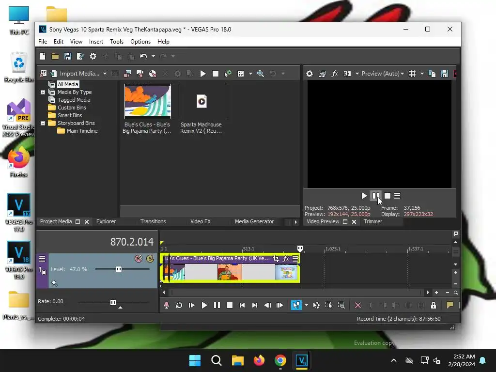
Task: Open the Tools menu
Action: 117,42
